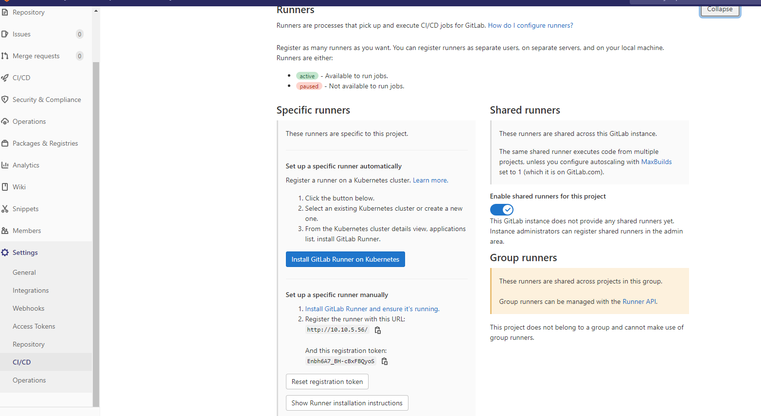
Task: Open Analytics via the chart icon
Action: 5,165
